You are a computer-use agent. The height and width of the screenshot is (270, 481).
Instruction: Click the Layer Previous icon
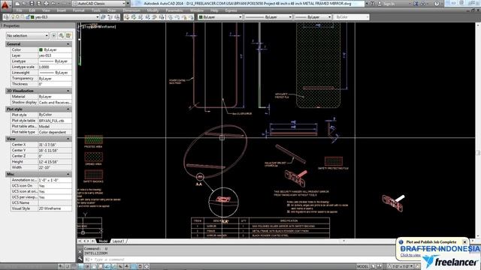[110, 17]
